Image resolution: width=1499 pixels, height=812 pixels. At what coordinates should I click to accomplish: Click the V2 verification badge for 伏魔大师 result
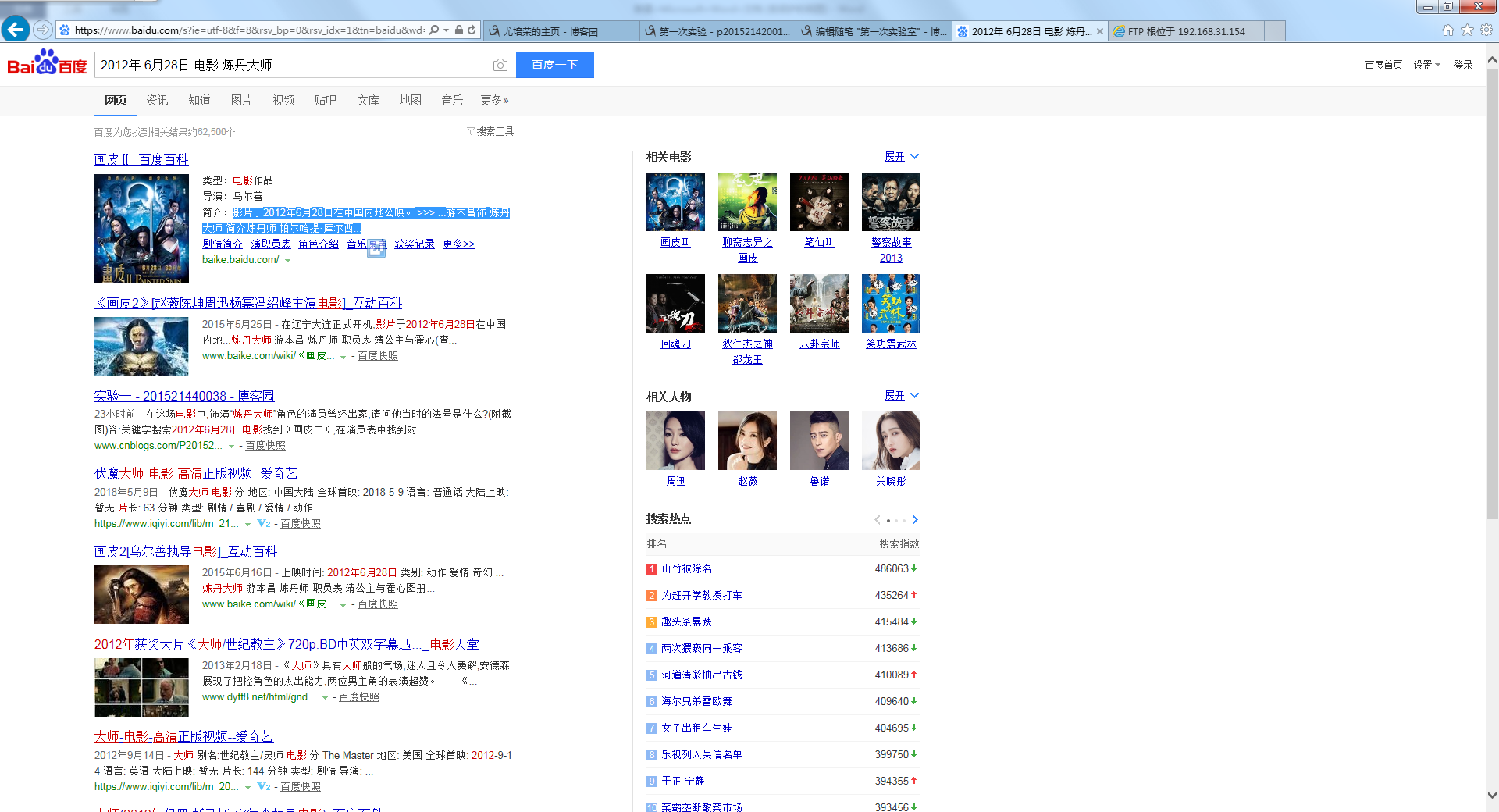(x=264, y=524)
